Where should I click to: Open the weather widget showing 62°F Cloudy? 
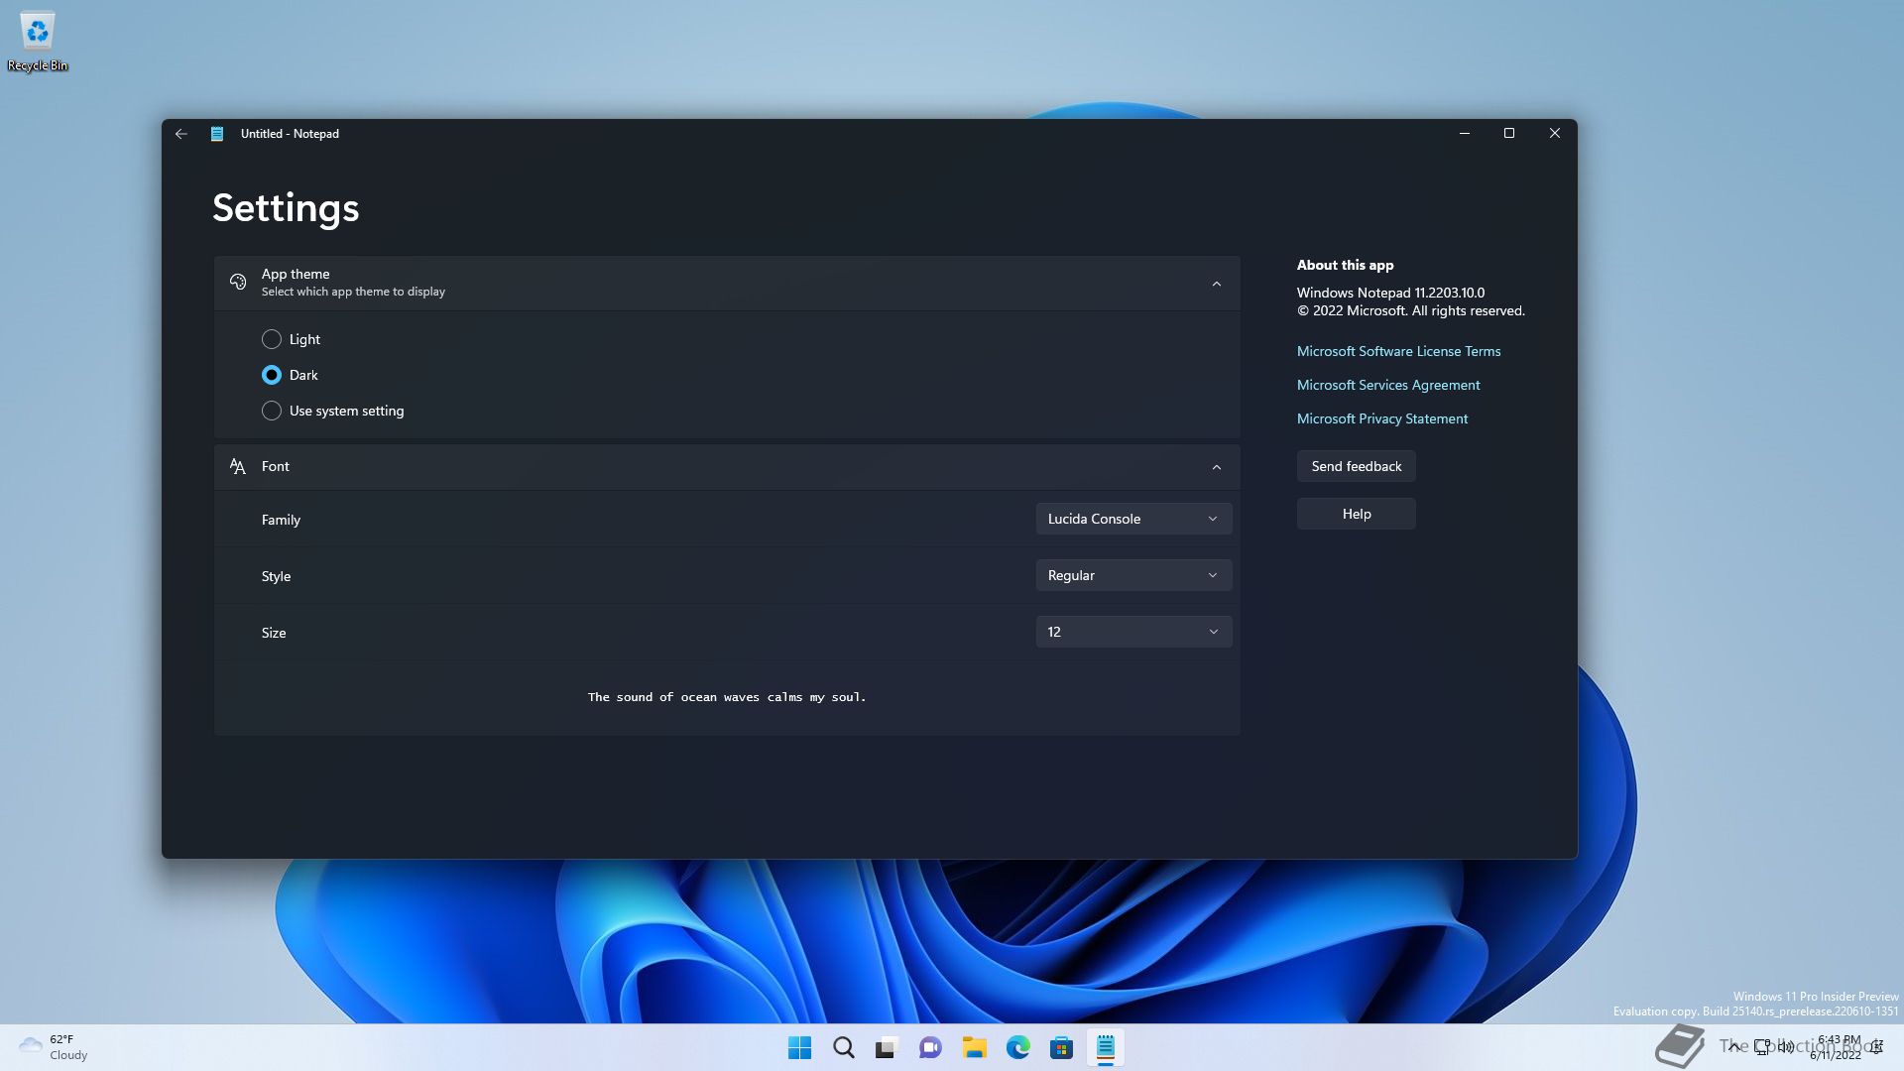[55, 1048]
